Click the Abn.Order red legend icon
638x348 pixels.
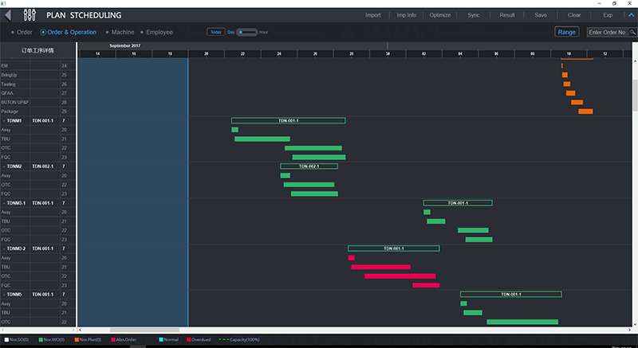[x=112, y=340]
